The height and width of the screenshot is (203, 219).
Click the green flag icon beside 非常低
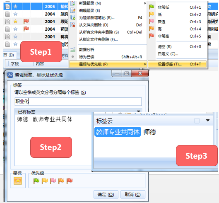pos(152,7)
